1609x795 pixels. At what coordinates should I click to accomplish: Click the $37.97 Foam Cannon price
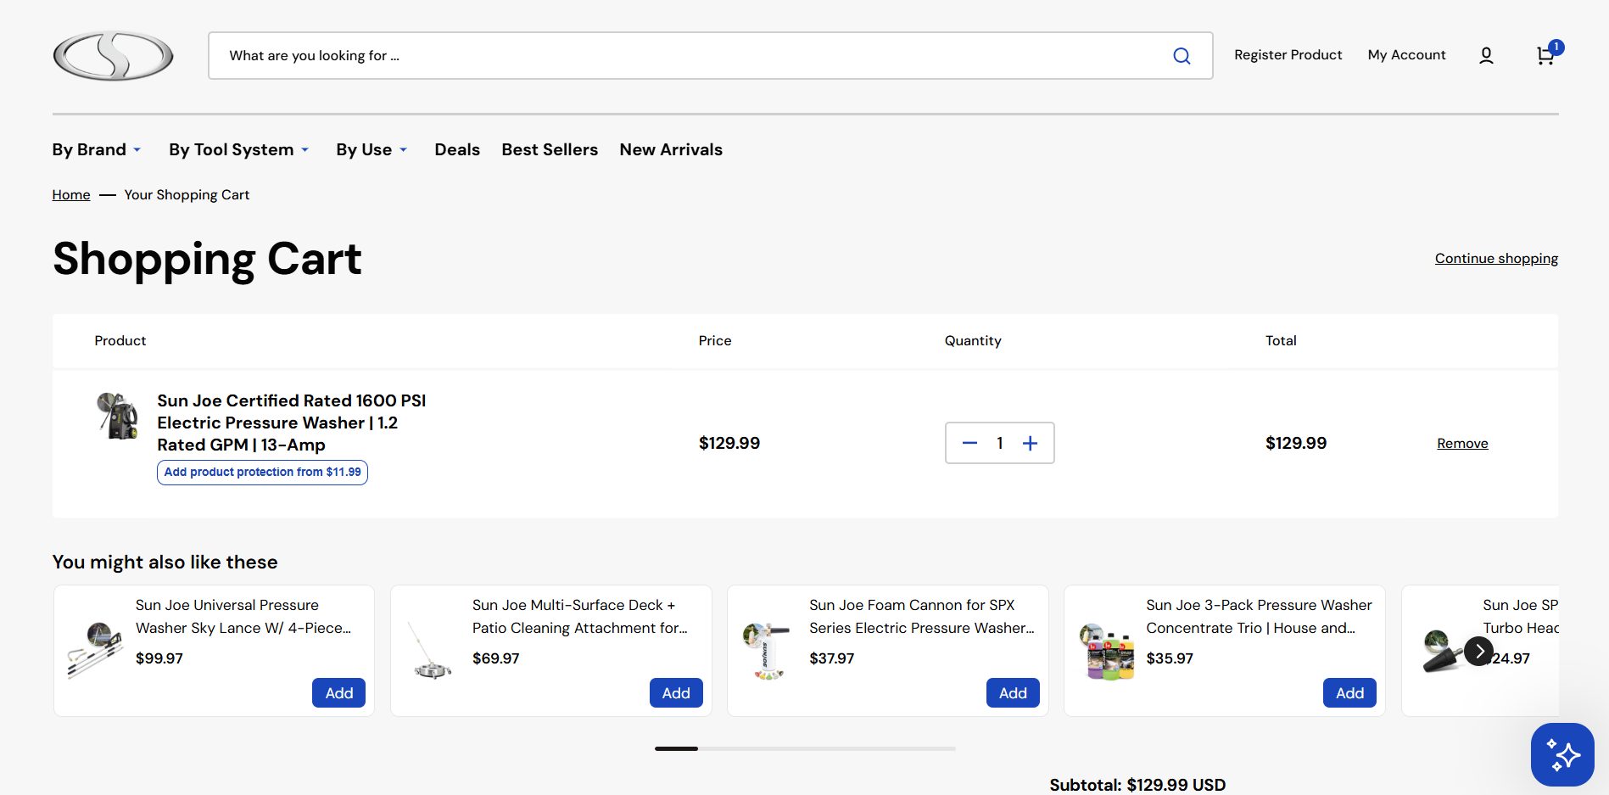(x=832, y=658)
